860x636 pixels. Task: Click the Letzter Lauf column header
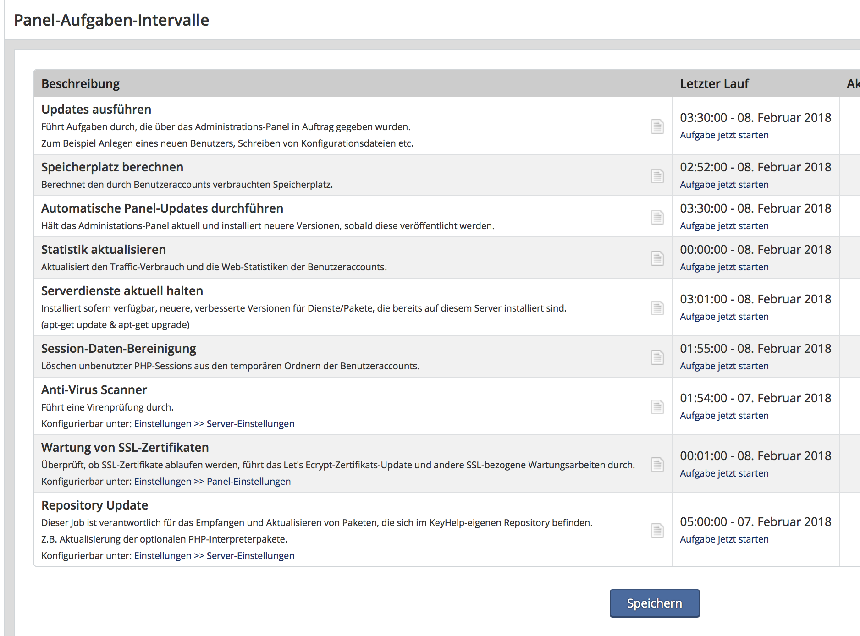coord(714,84)
